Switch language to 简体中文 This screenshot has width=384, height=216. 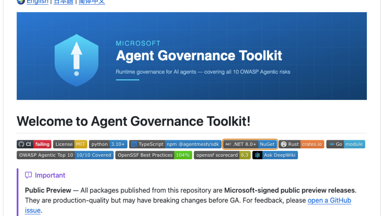click(x=92, y=2)
